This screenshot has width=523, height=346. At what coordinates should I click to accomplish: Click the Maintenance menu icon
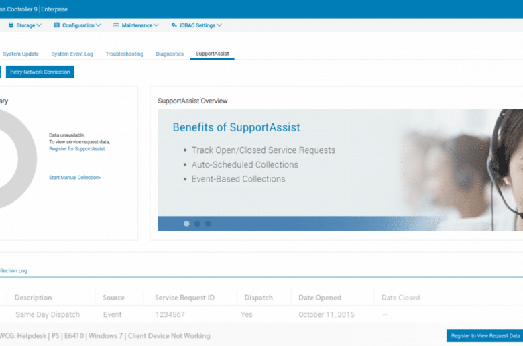116,25
